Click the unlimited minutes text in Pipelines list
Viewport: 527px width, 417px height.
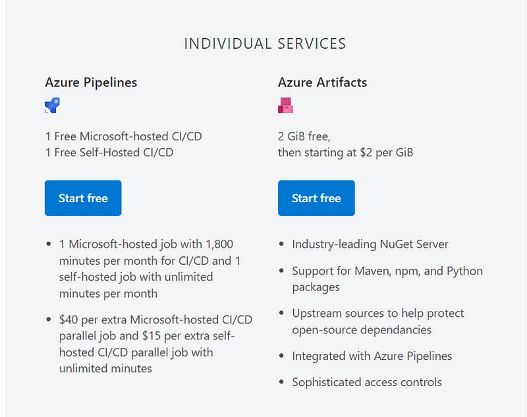(105, 369)
